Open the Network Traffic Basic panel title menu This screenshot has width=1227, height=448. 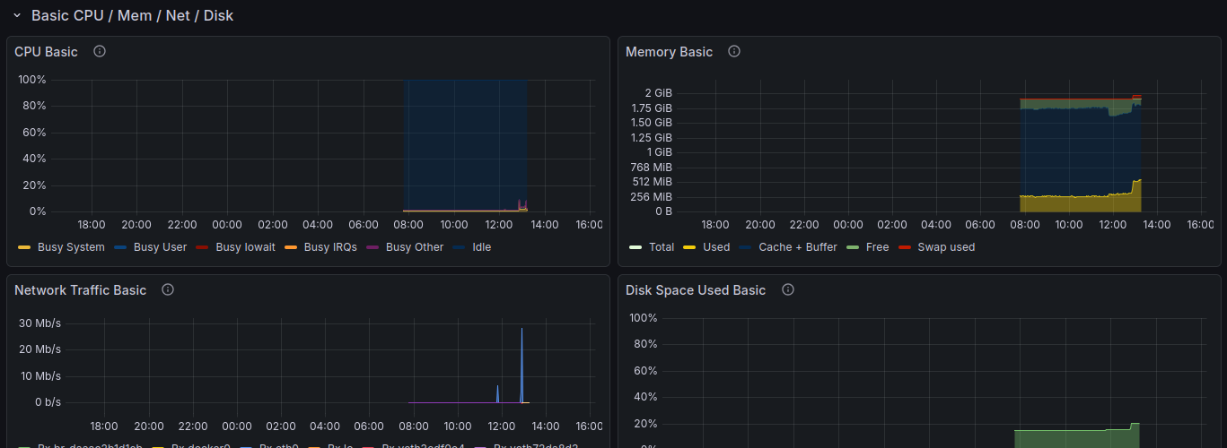pos(81,290)
